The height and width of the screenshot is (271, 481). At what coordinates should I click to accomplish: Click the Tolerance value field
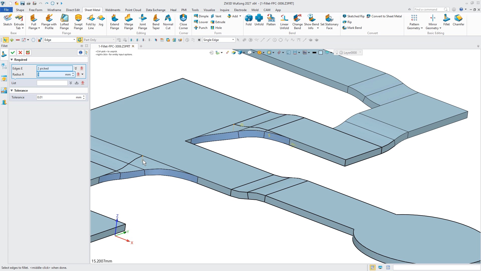click(60, 97)
